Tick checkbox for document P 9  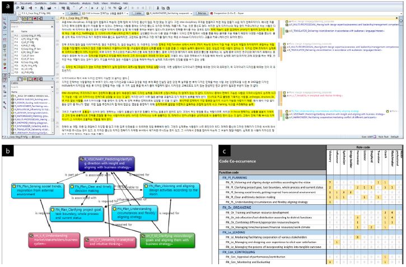click(13, 59)
